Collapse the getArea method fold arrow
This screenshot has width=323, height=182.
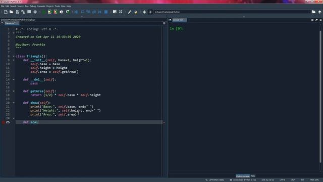tap(14, 91)
